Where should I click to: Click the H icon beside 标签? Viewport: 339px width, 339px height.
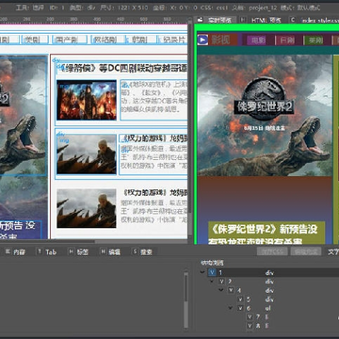72,251
